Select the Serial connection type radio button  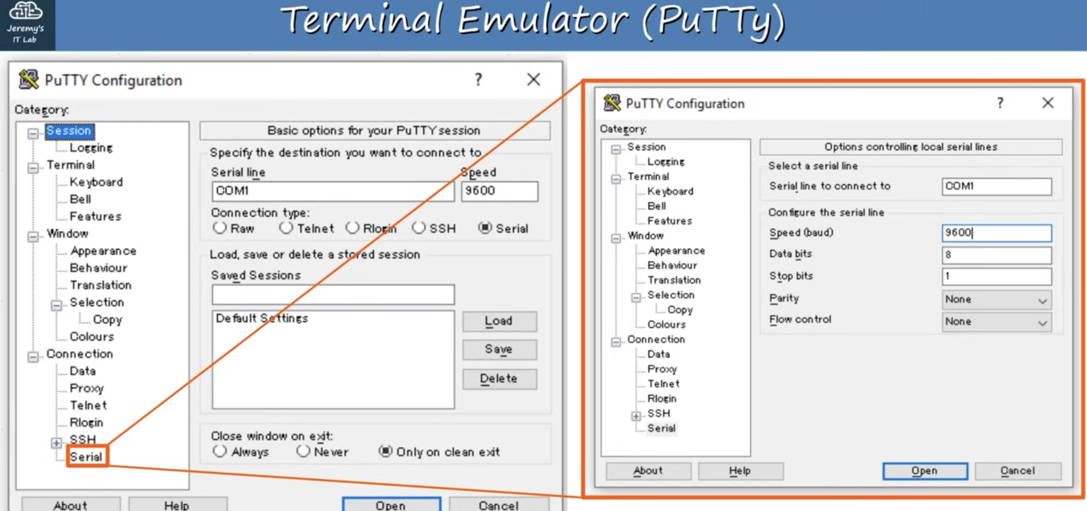coord(485,228)
